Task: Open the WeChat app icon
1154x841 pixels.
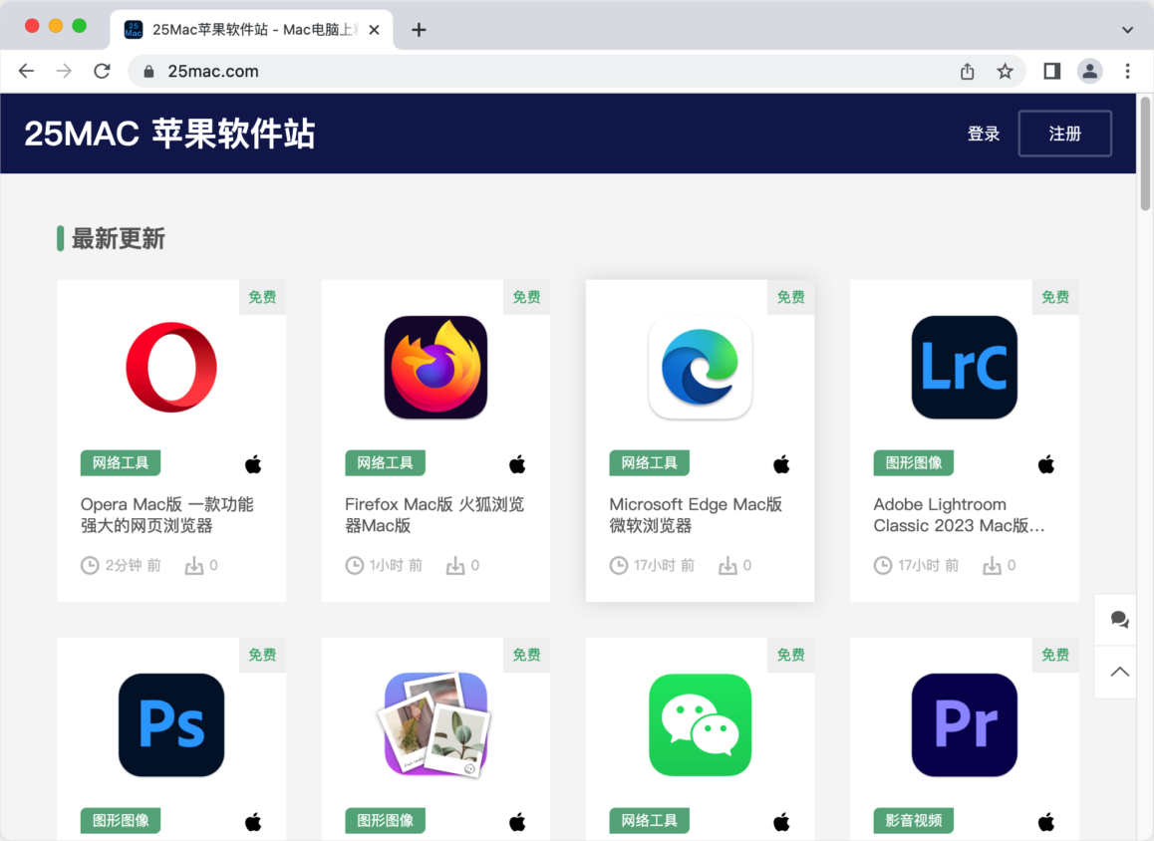Action: point(700,724)
